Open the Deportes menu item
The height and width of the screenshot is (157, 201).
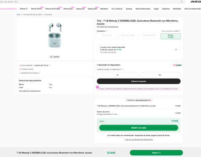[166, 9]
